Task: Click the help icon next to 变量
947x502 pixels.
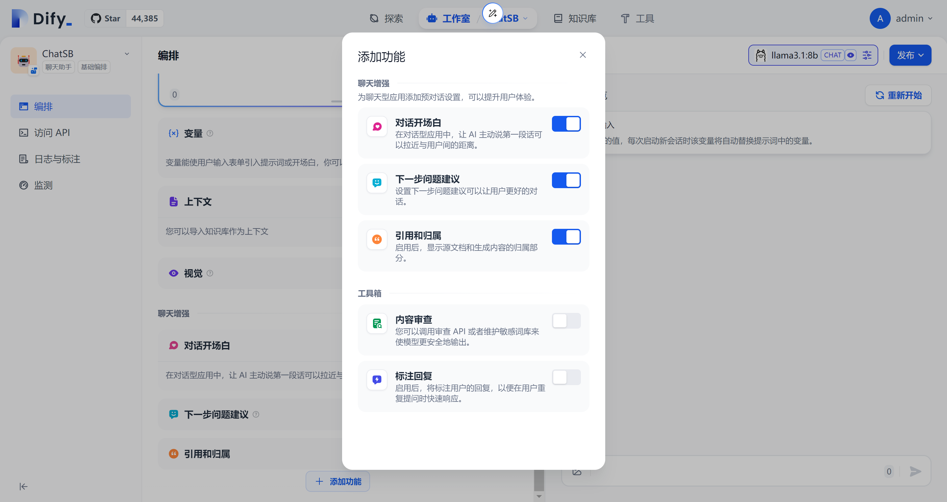Action: 210,134
